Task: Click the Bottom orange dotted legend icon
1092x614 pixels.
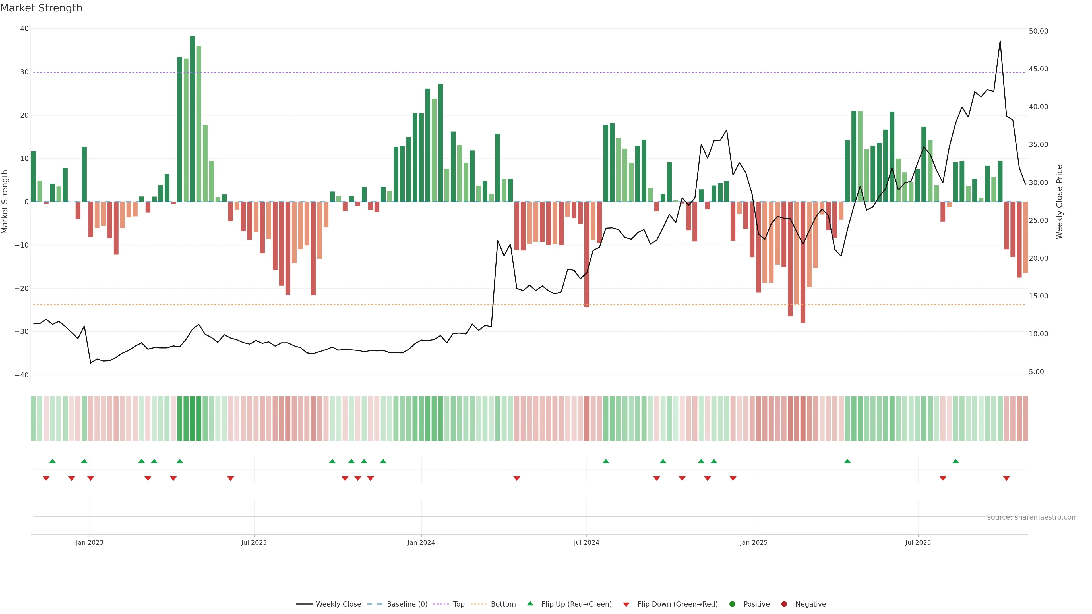Action: [x=479, y=604]
